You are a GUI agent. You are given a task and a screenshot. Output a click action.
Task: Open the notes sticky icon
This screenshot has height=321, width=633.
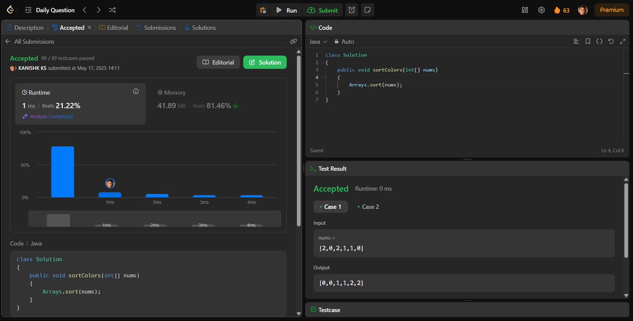[368, 10]
